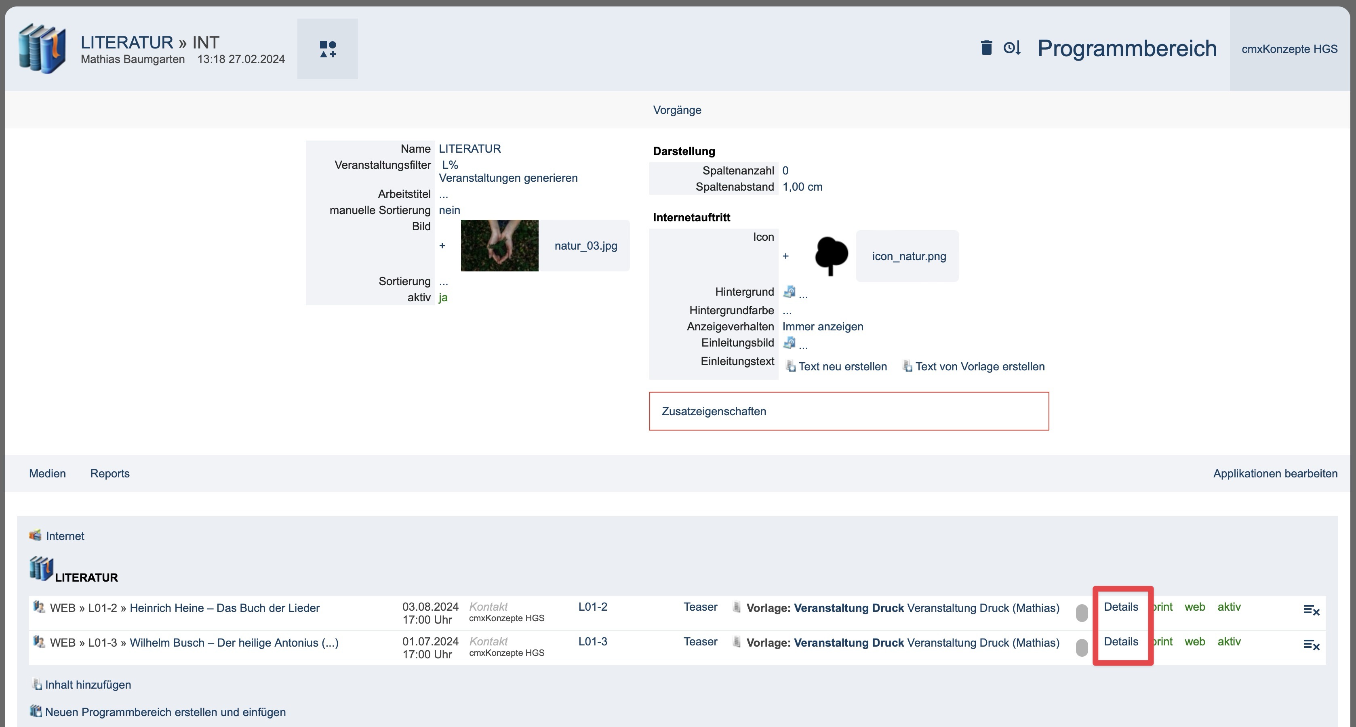Click 'Inhalt hinzufügen' link
Screen dimensions: 1356x727
(87, 685)
